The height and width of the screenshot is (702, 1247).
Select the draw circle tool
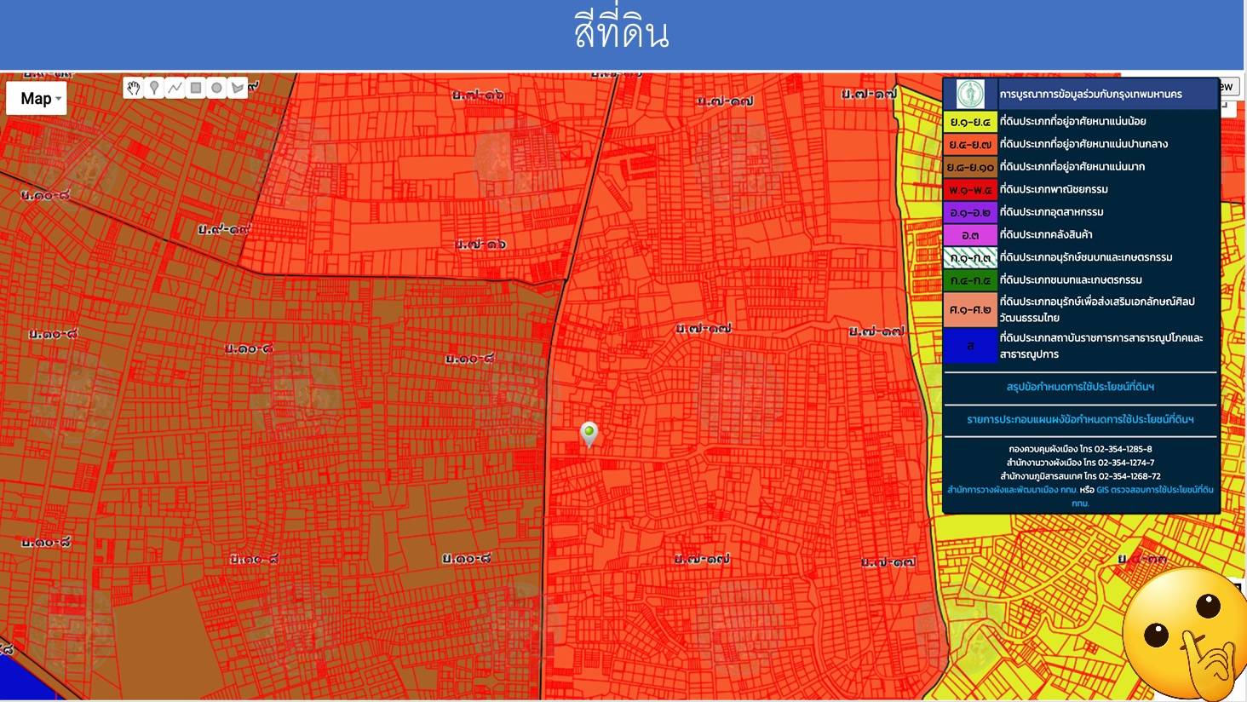point(216,88)
